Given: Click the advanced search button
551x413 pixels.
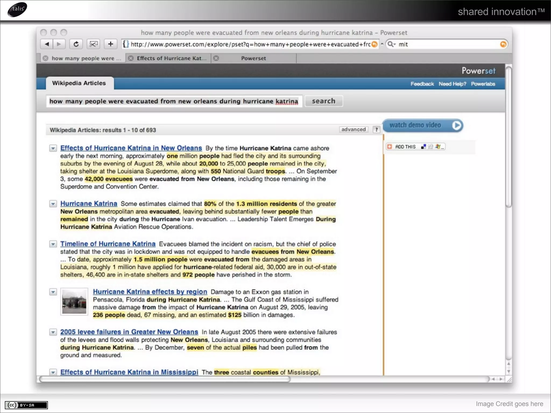Looking at the screenshot, I should [x=354, y=130].
